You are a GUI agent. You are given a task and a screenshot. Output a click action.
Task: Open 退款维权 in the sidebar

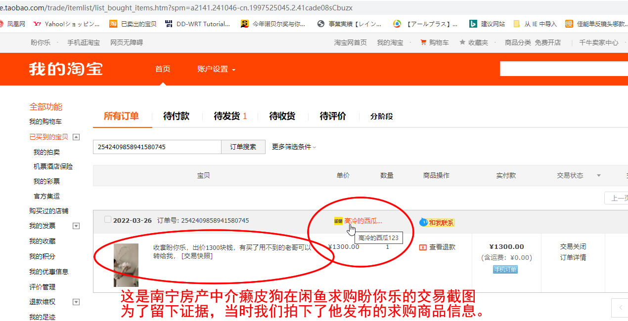pyautogui.click(x=43, y=302)
